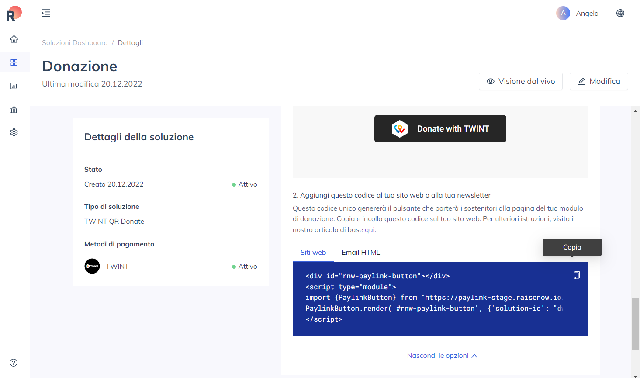Open the language globe icon
The image size is (640, 378).
click(x=620, y=13)
